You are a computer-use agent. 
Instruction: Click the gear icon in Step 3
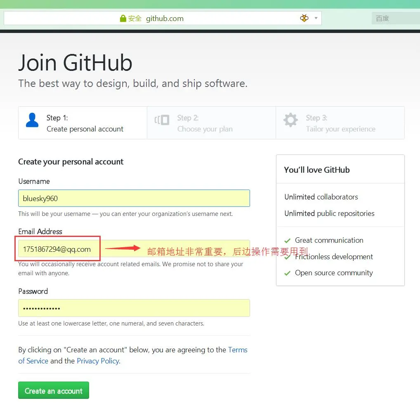(290, 120)
